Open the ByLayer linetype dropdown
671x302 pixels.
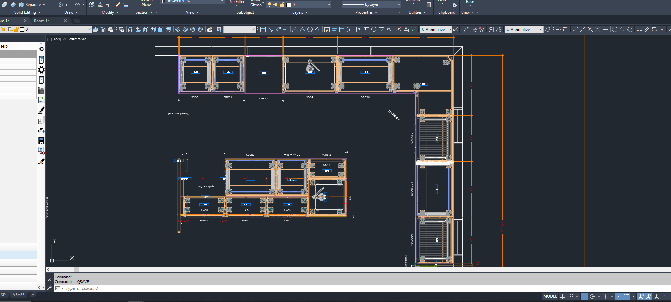(x=399, y=4)
